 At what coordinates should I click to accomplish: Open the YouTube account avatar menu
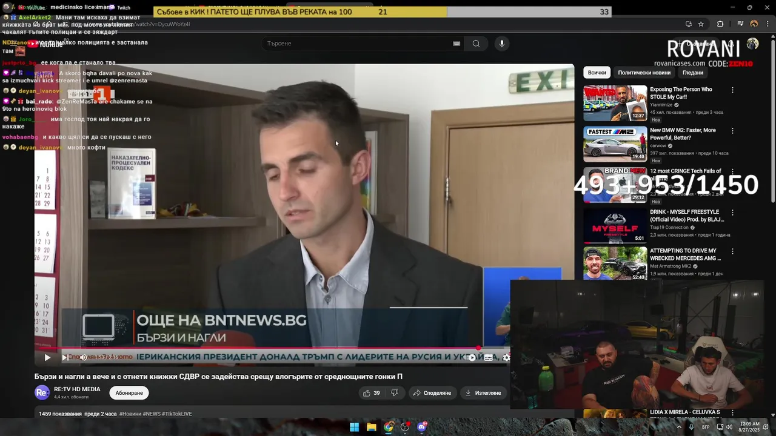pos(752,44)
